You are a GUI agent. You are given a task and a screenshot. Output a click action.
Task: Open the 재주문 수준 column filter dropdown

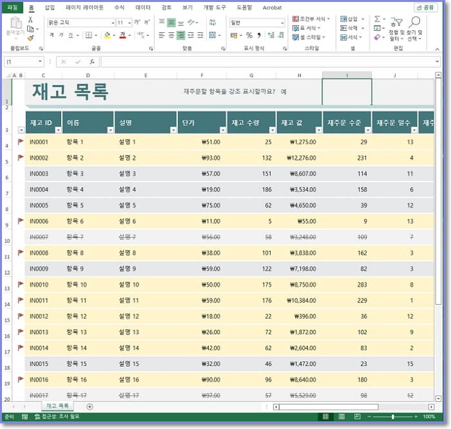[368, 130]
